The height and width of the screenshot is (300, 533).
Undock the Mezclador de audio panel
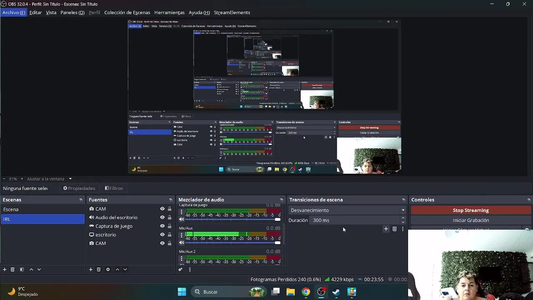click(x=281, y=200)
